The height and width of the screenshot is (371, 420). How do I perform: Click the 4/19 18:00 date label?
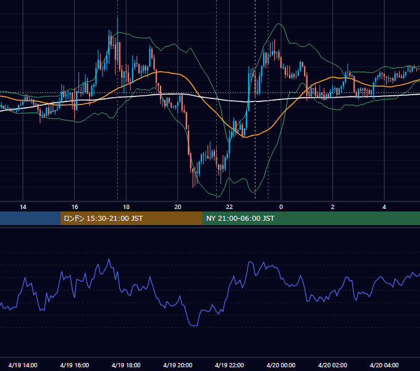pos(126,365)
